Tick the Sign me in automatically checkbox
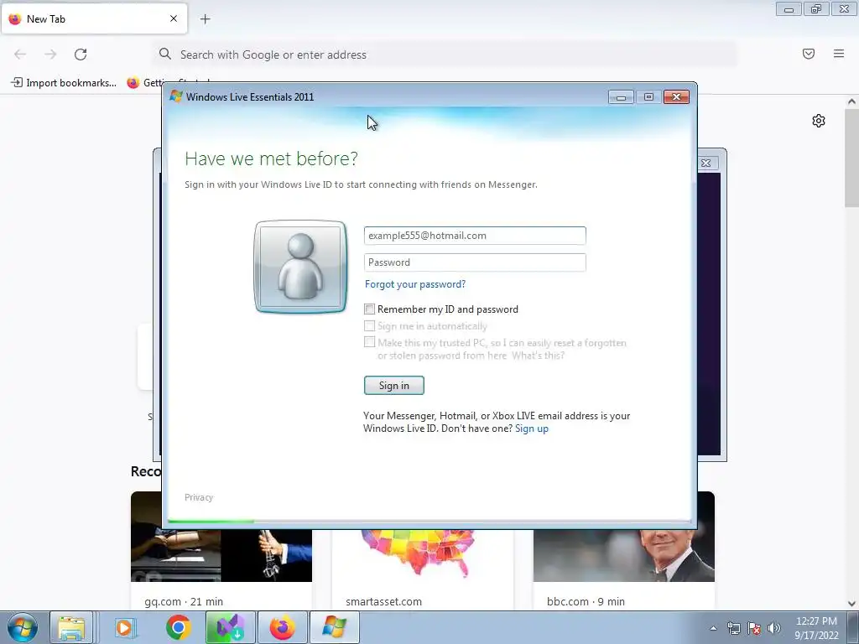Image resolution: width=859 pixels, height=644 pixels. (370, 326)
